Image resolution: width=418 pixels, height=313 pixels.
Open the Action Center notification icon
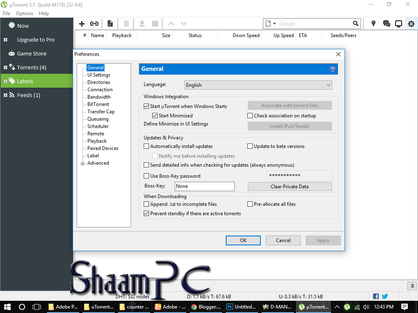(405, 307)
